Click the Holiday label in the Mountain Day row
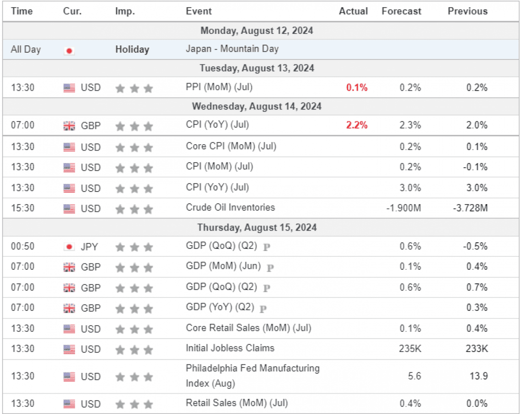The width and height of the screenshot is (521, 414). (x=132, y=49)
